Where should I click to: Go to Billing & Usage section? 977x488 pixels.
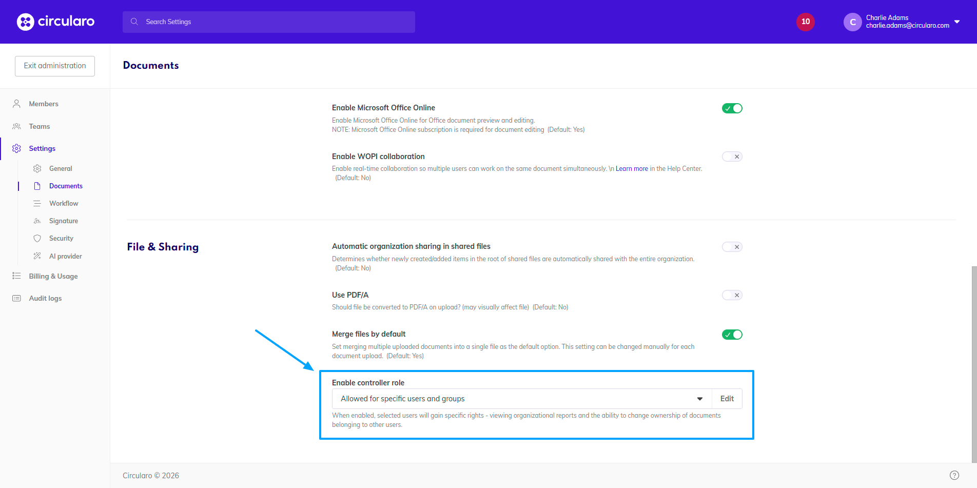53,276
